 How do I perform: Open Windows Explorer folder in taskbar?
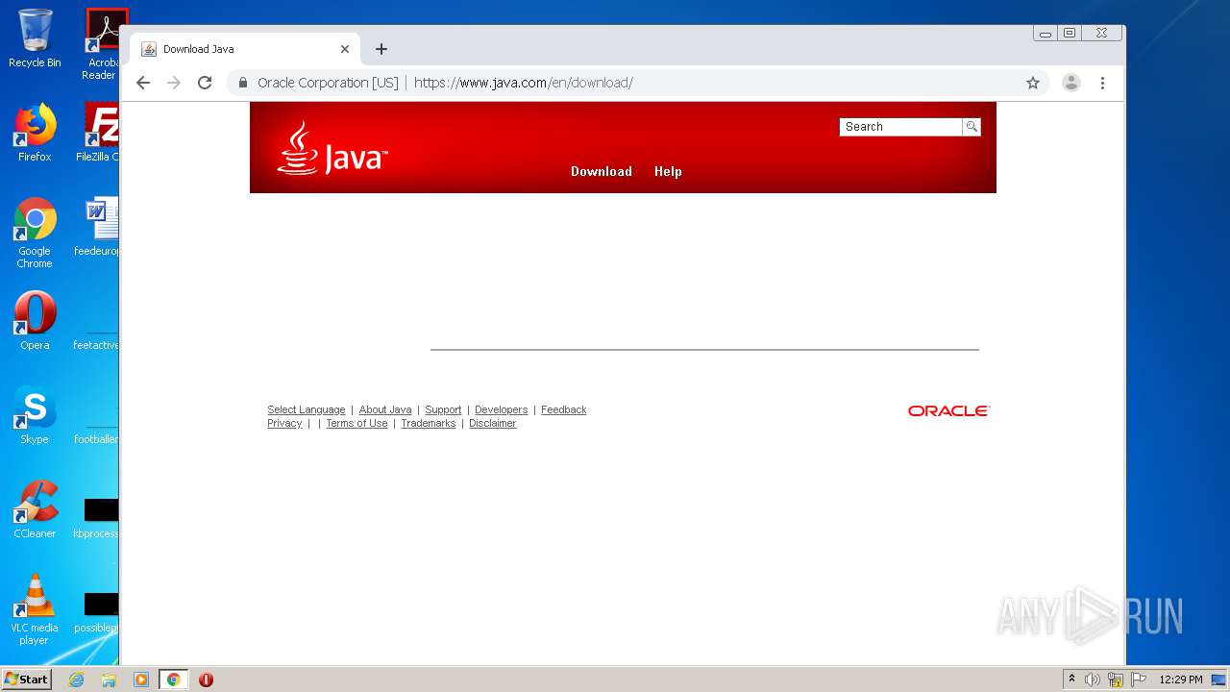(x=109, y=680)
